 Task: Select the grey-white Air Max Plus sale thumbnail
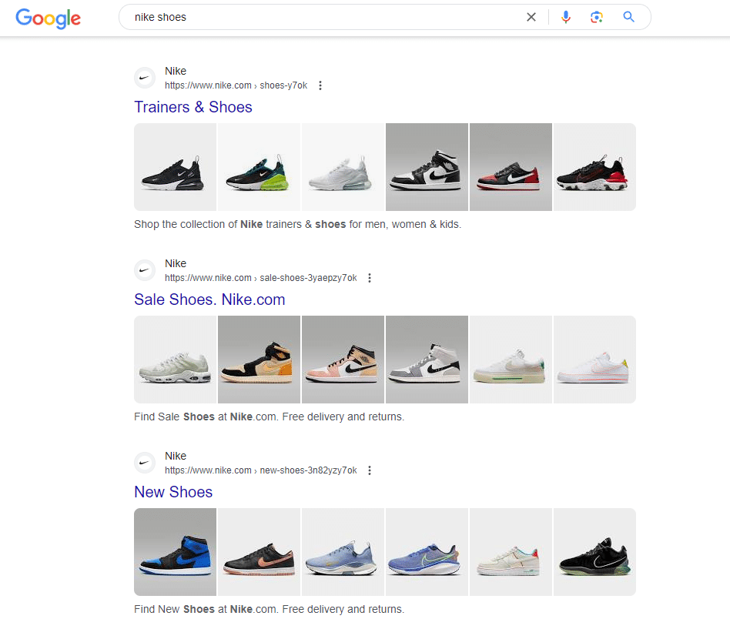[x=175, y=360]
